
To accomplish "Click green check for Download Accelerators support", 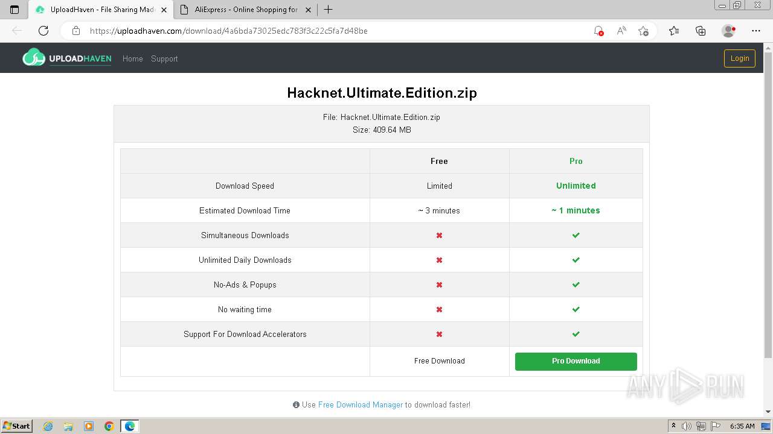I will 576,334.
